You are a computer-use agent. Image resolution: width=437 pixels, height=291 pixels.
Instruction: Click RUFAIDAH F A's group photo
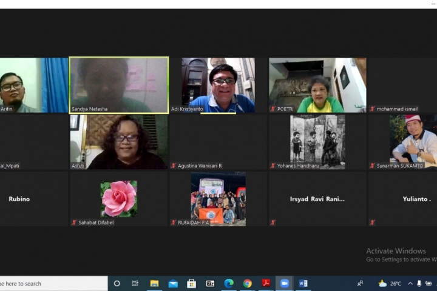218,199
